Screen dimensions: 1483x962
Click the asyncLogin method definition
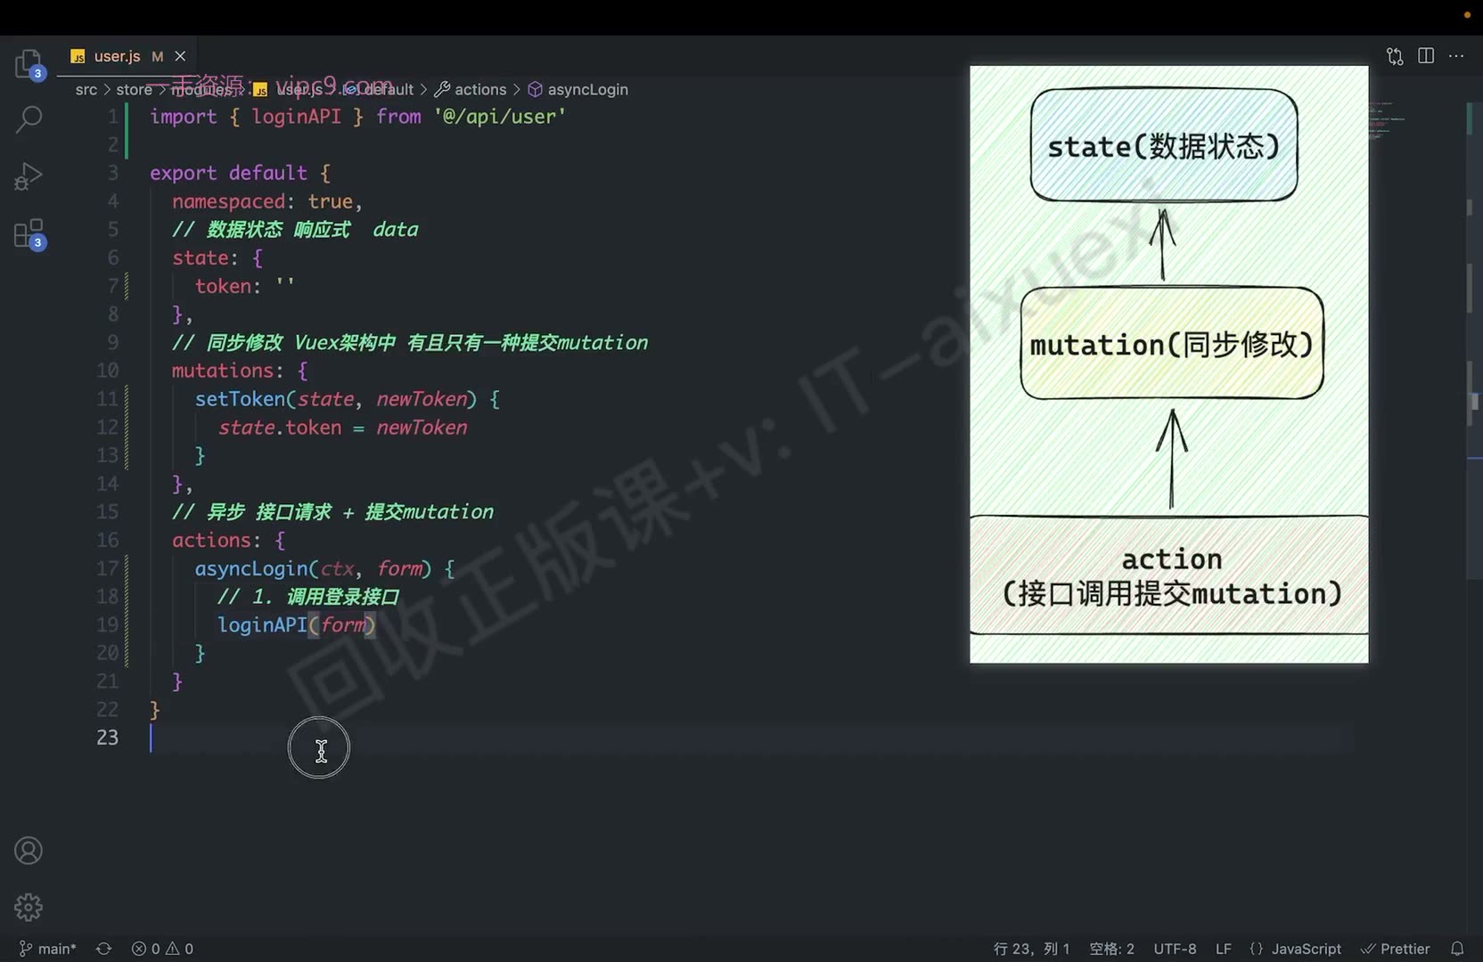[x=324, y=568]
